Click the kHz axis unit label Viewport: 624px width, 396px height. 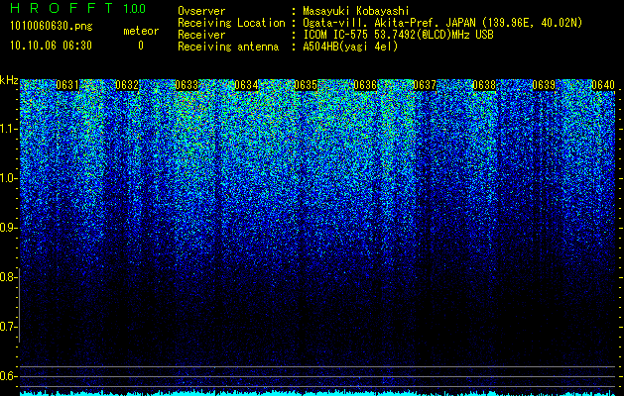pyautogui.click(x=9, y=80)
